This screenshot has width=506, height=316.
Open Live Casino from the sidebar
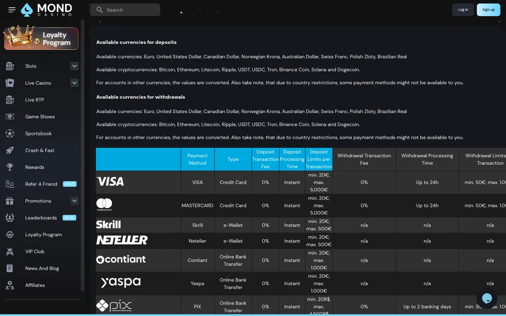[38, 83]
